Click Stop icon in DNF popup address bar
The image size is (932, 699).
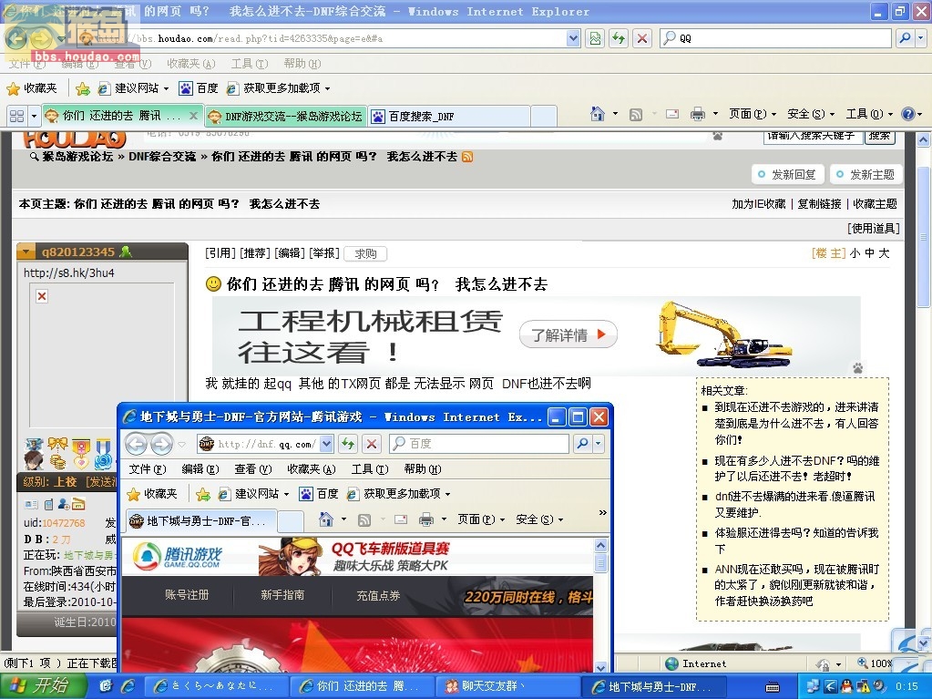click(x=372, y=444)
